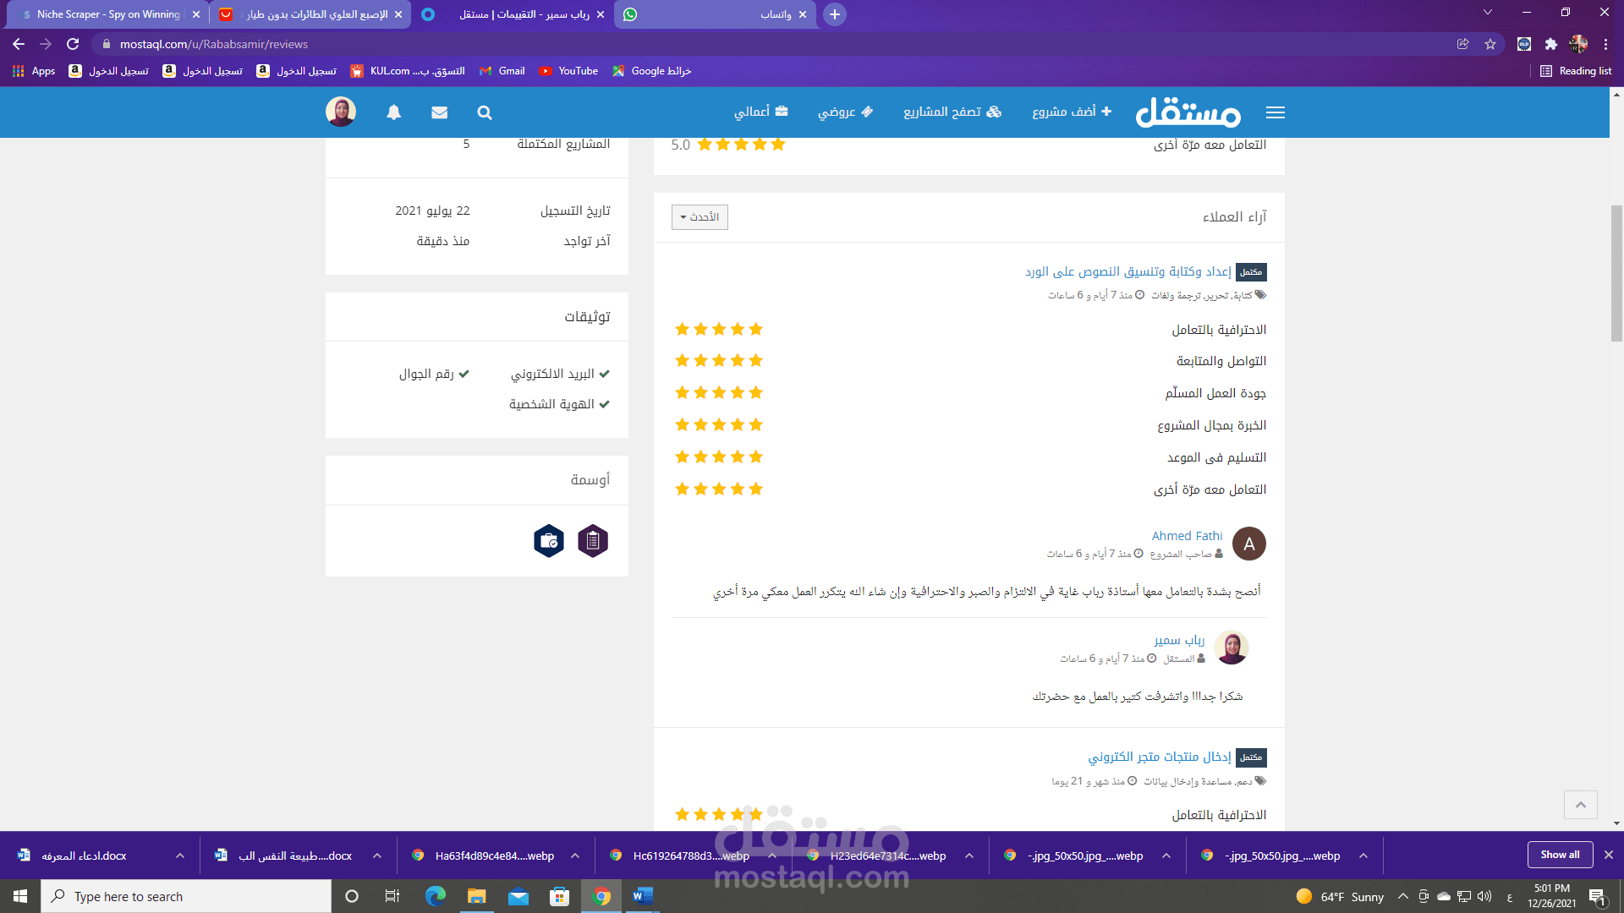The image size is (1624, 913).
Task: Expand options for the ادعاء المعرفه.docx download
Action: coord(180,856)
